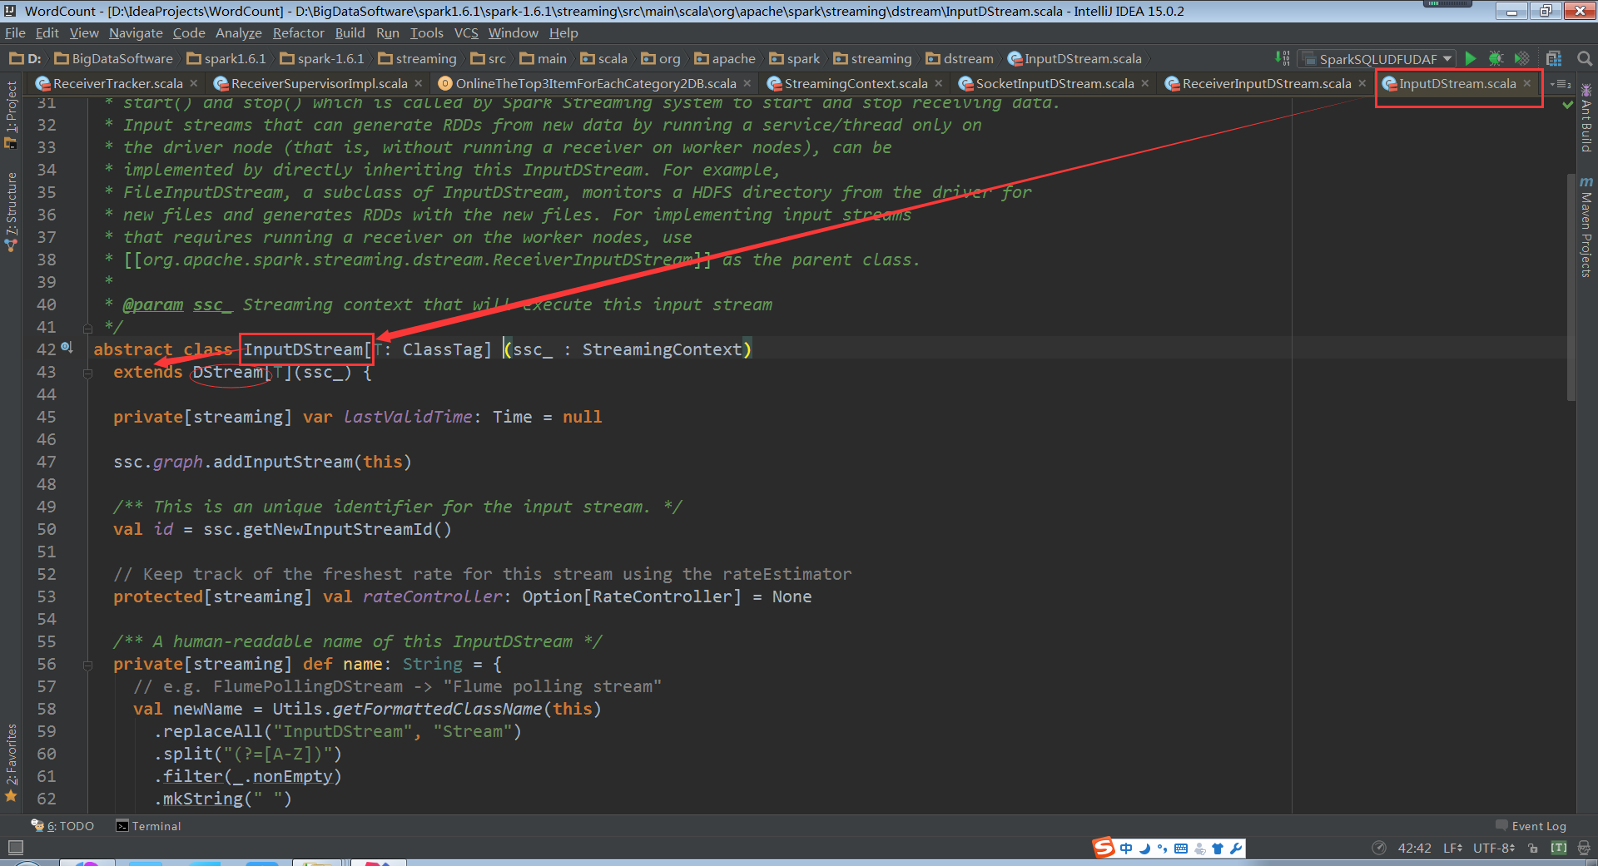Close the InputDStream.scala tab

(1527, 83)
